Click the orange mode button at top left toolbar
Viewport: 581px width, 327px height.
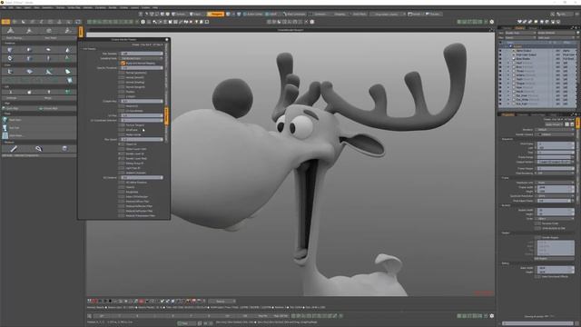[5, 22]
